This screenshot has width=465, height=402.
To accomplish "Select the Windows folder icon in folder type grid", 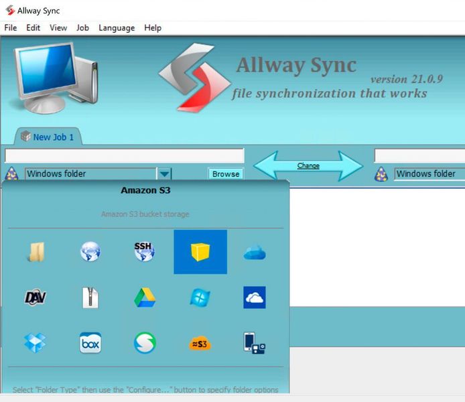I will (x=36, y=252).
